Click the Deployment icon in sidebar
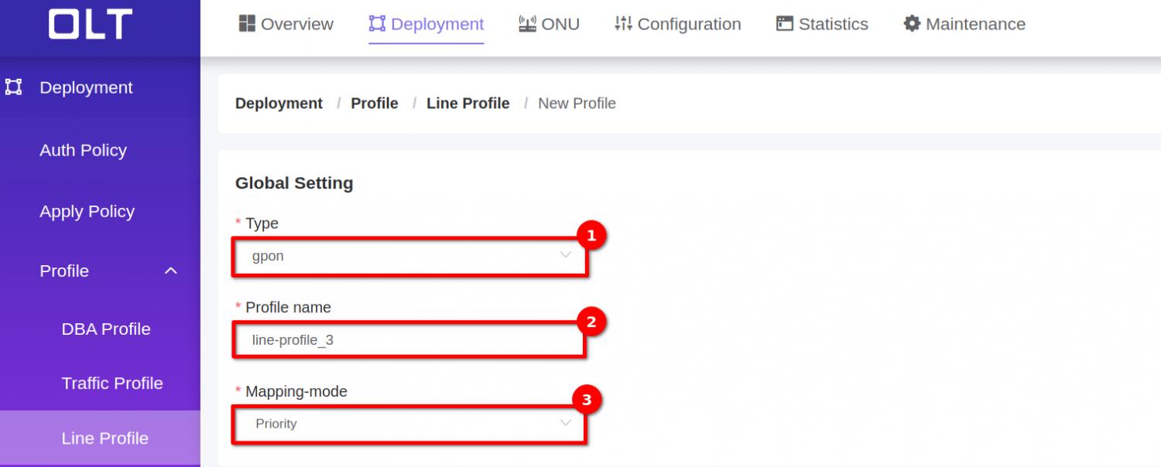 pyautogui.click(x=14, y=87)
